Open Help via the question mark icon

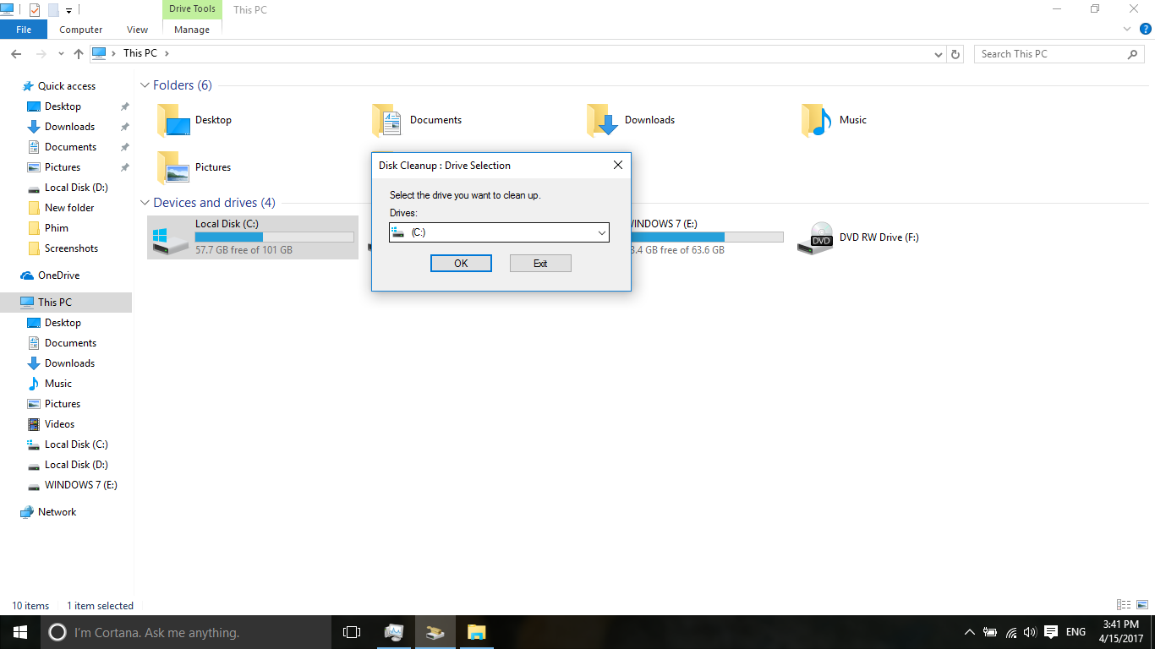pyautogui.click(x=1147, y=28)
